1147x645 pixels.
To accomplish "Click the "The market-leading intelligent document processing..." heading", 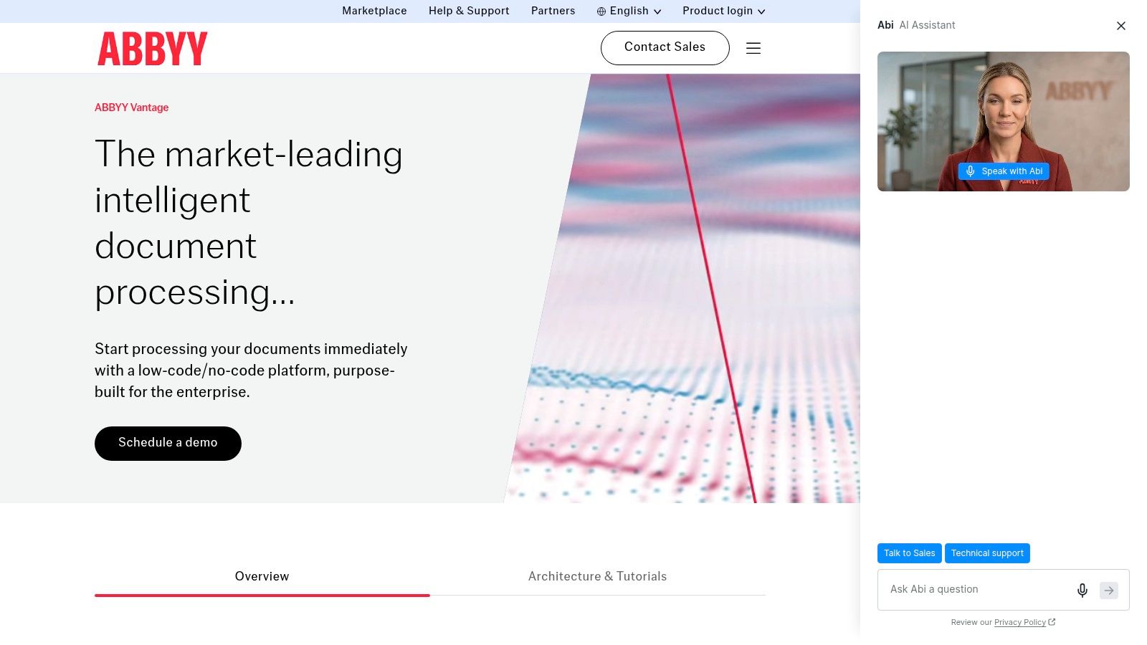I will (249, 223).
